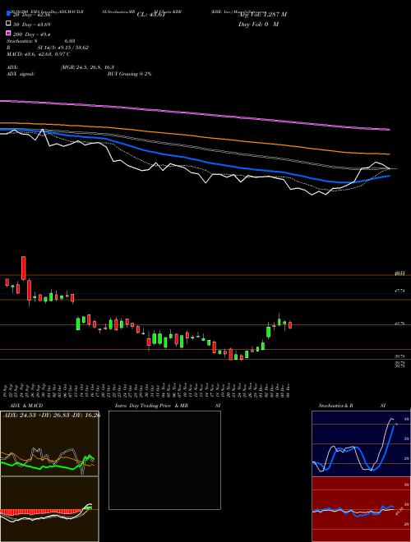
Task: Click the 43.76 price axis label
Action: click(399, 324)
